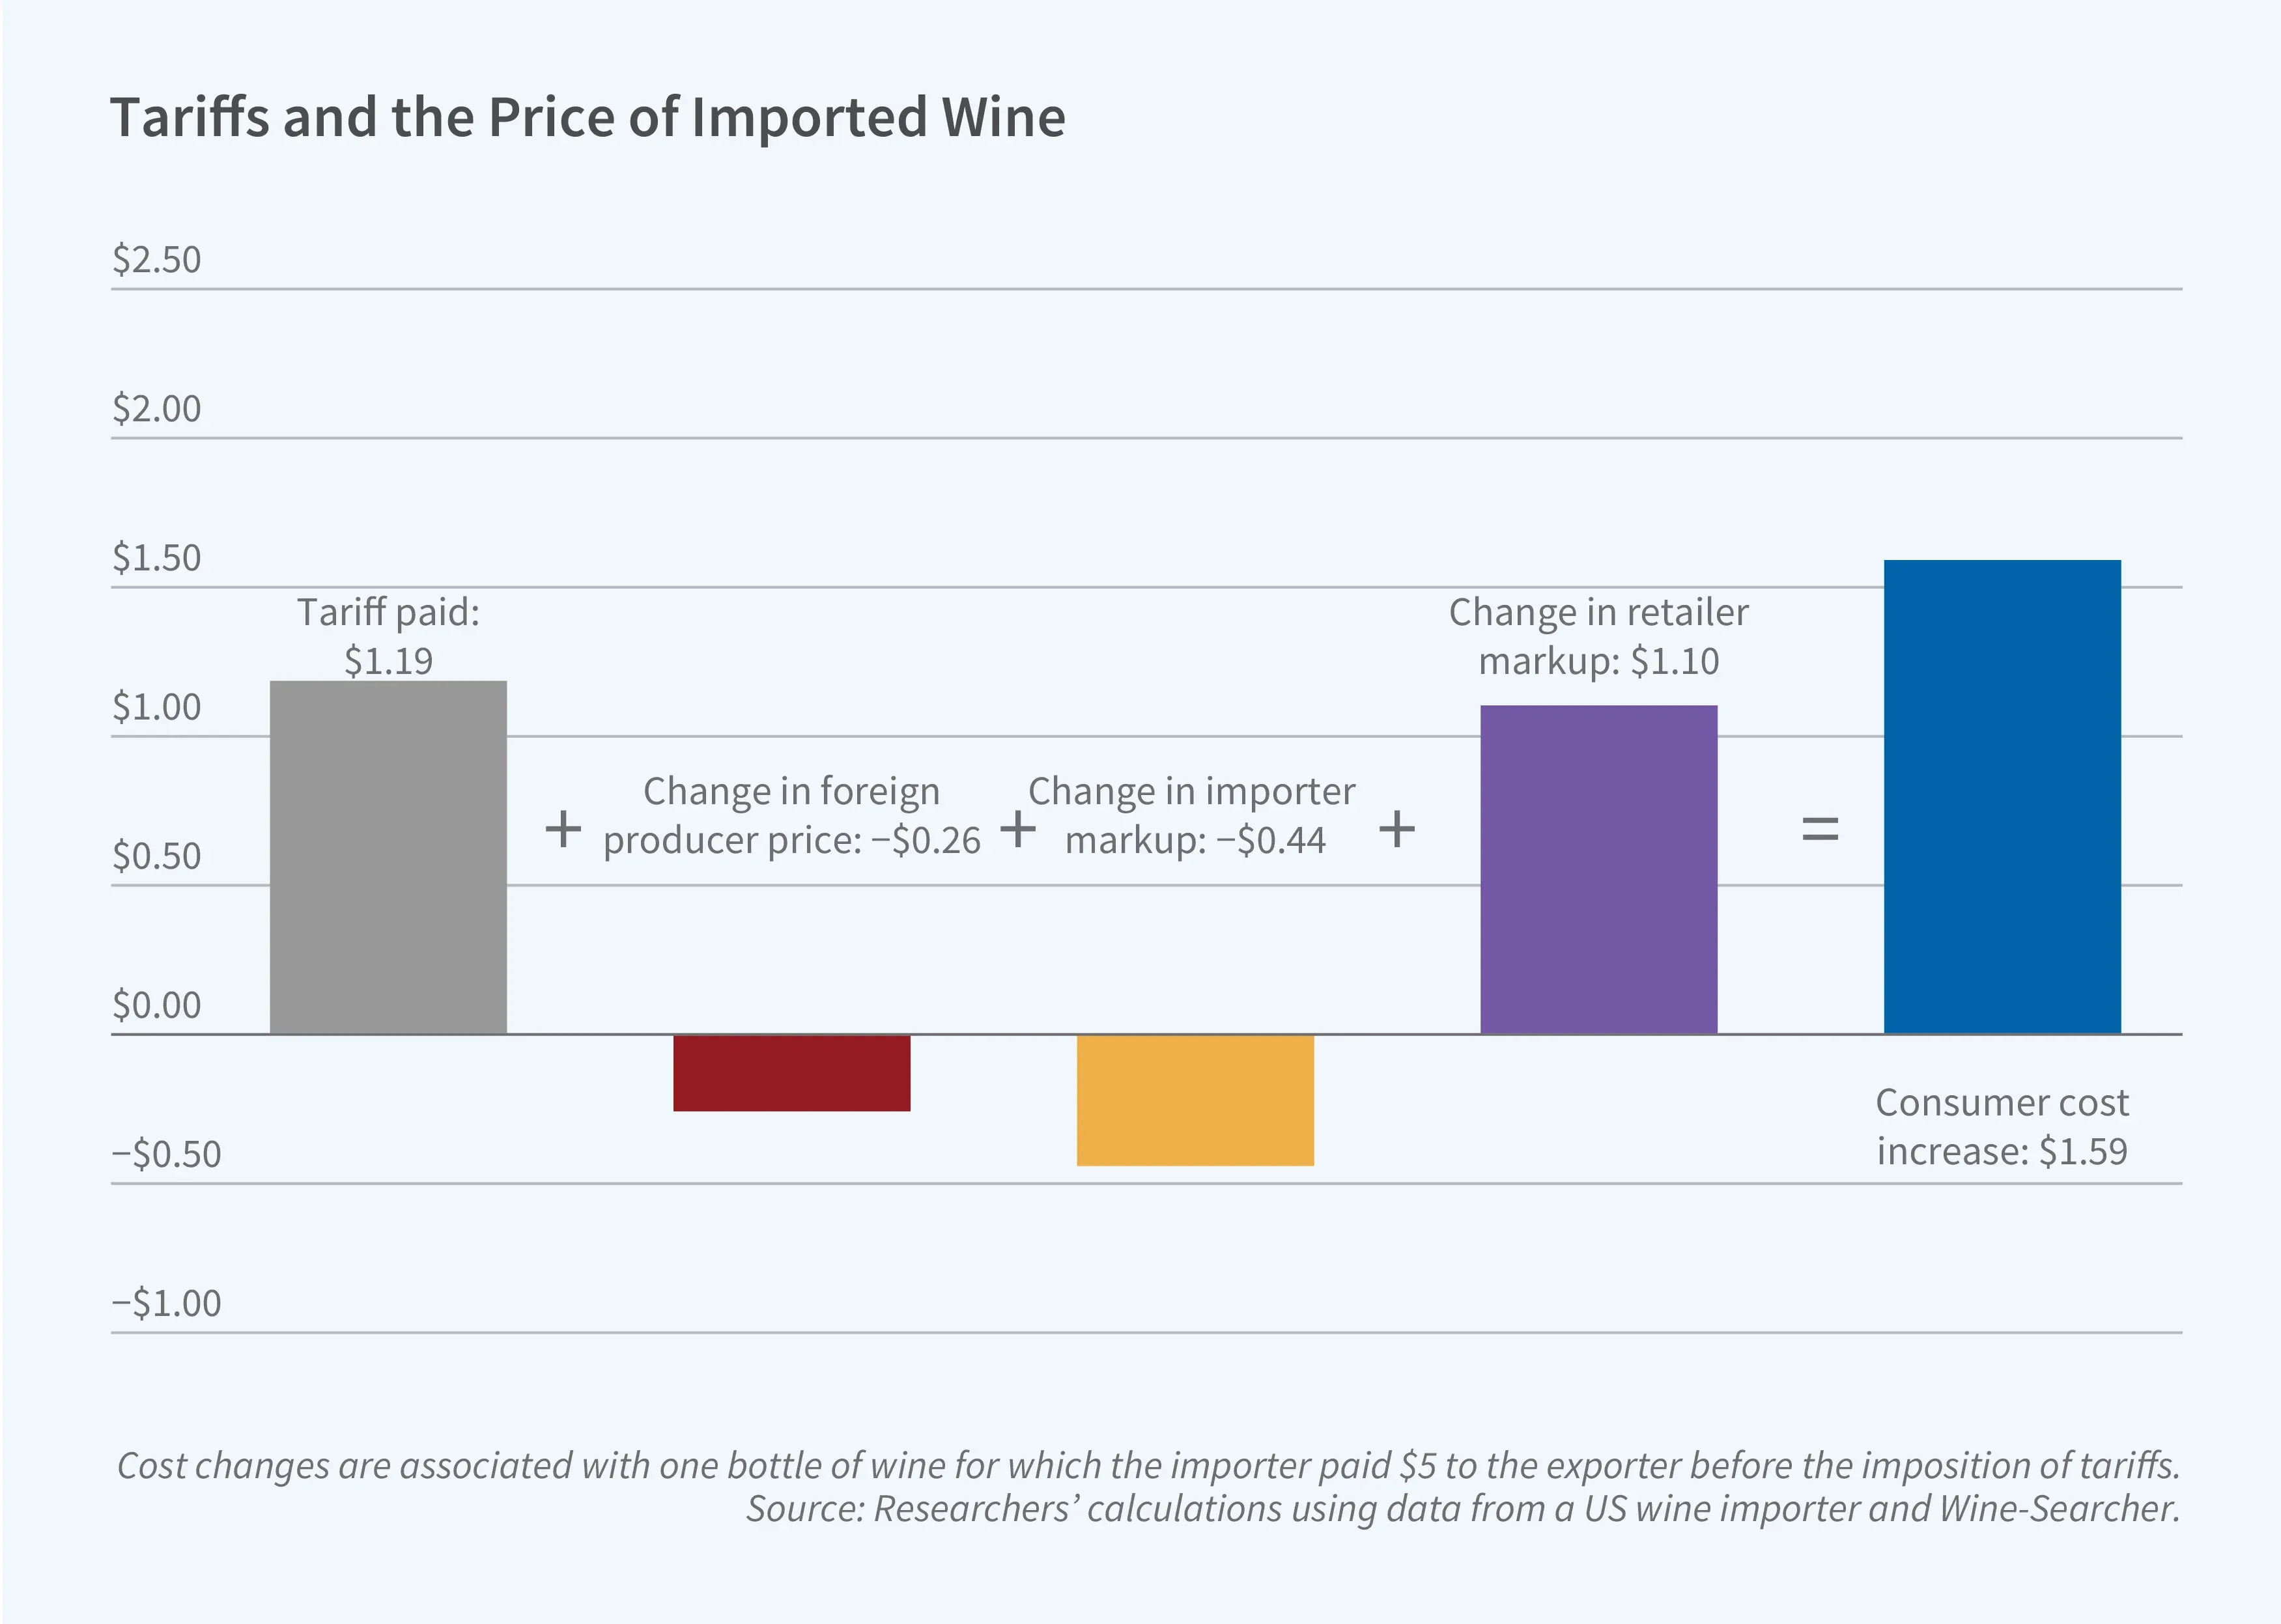The height and width of the screenshot is (1624, 2281).
Task: Click the 'Consumer cost increase: $1.59' label
Action: click(x=2001, y=1126)
